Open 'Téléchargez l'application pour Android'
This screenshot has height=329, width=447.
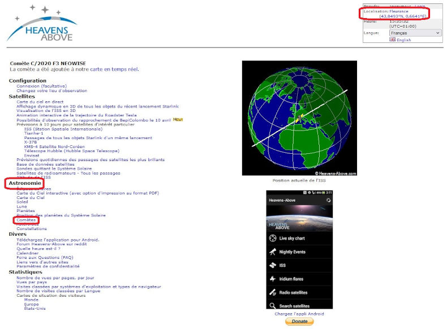pos(58,240)
